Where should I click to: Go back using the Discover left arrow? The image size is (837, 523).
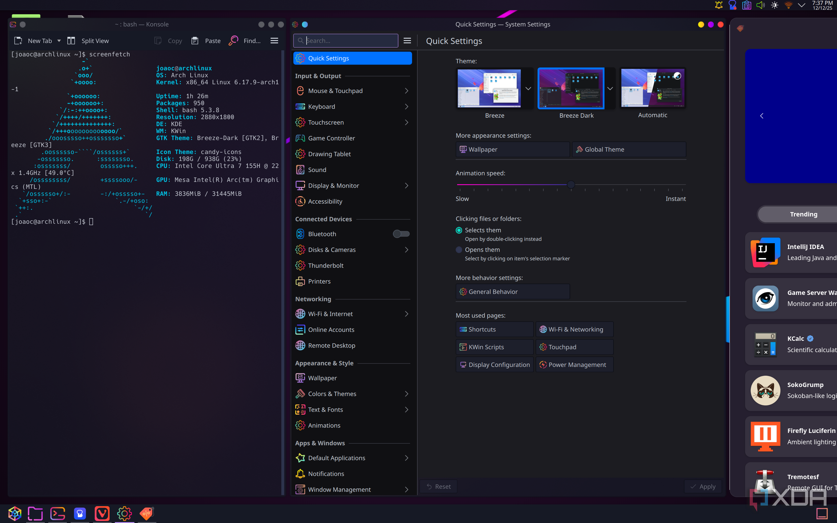(762, 116)
